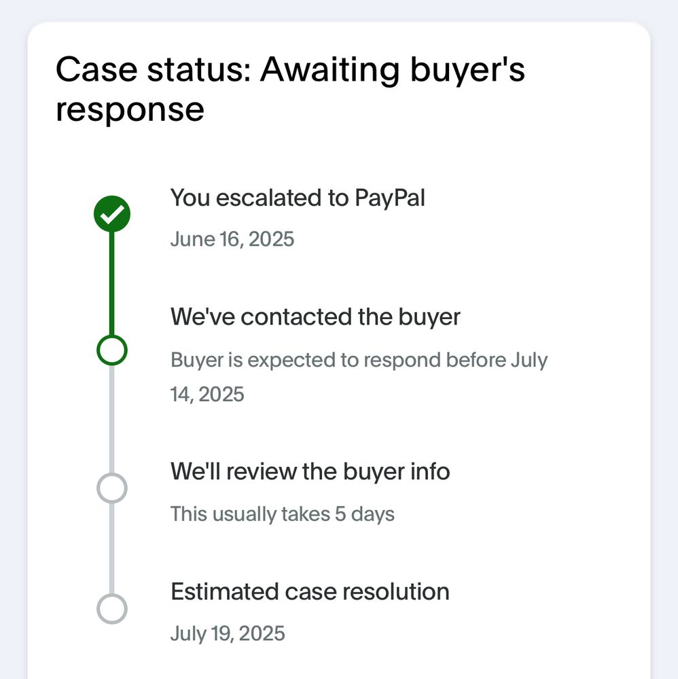The height and width of the screenshot is (679, 678).
Task: Click the gray circle beside 'We'll review the buyer info'
Action: pos(112,488)
